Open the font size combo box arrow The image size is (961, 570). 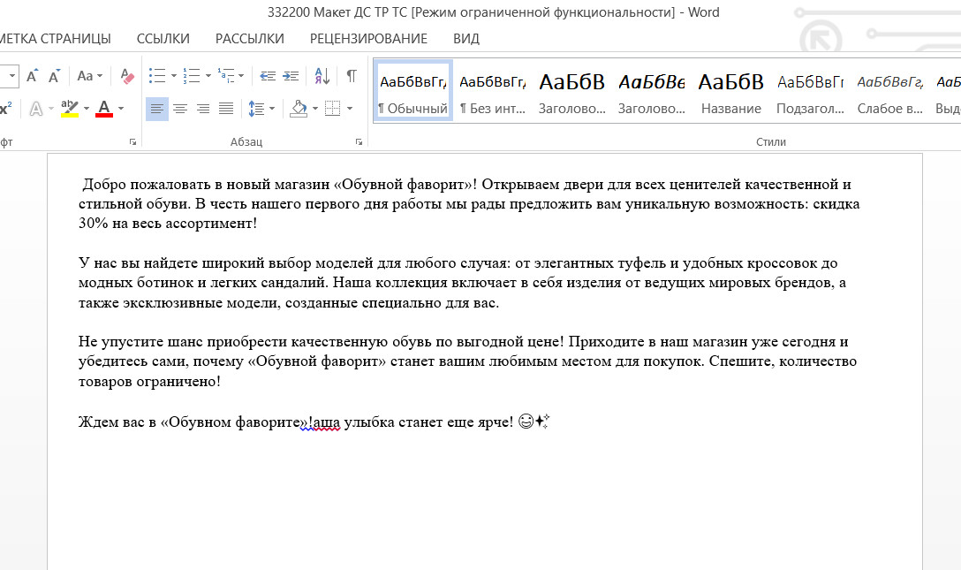[11, 76]
